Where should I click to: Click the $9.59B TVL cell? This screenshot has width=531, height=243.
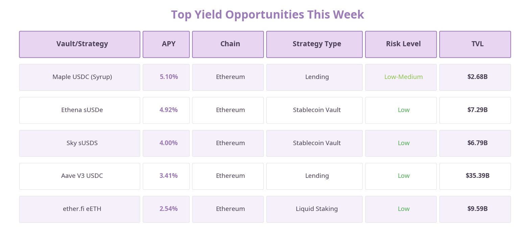click(x=477, y=209)
